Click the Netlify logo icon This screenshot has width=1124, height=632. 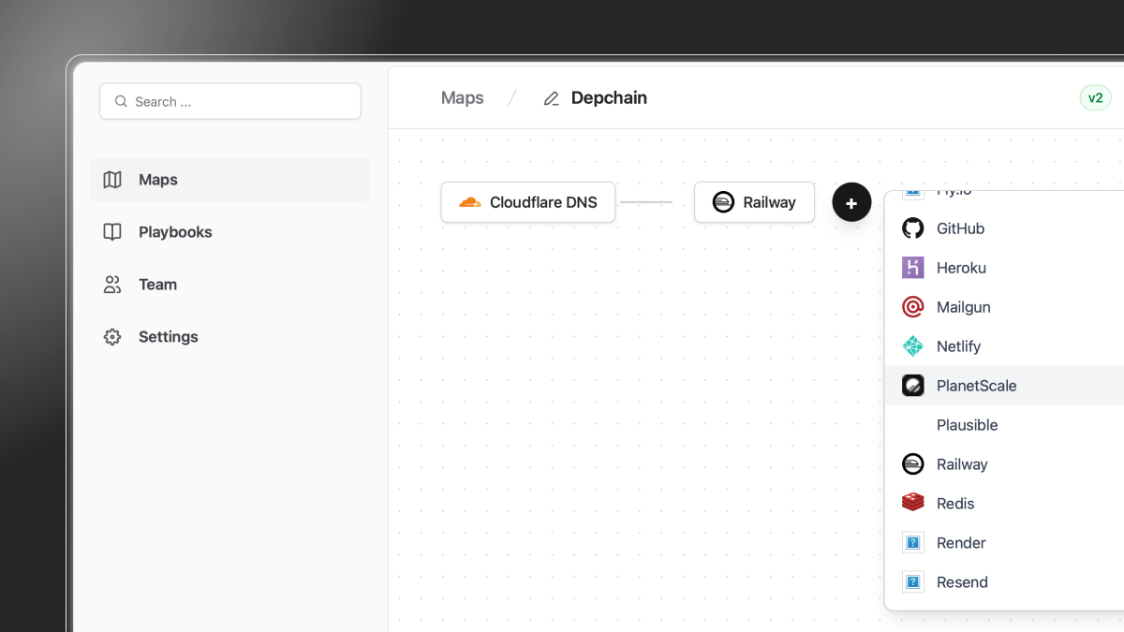coord(912,346)
